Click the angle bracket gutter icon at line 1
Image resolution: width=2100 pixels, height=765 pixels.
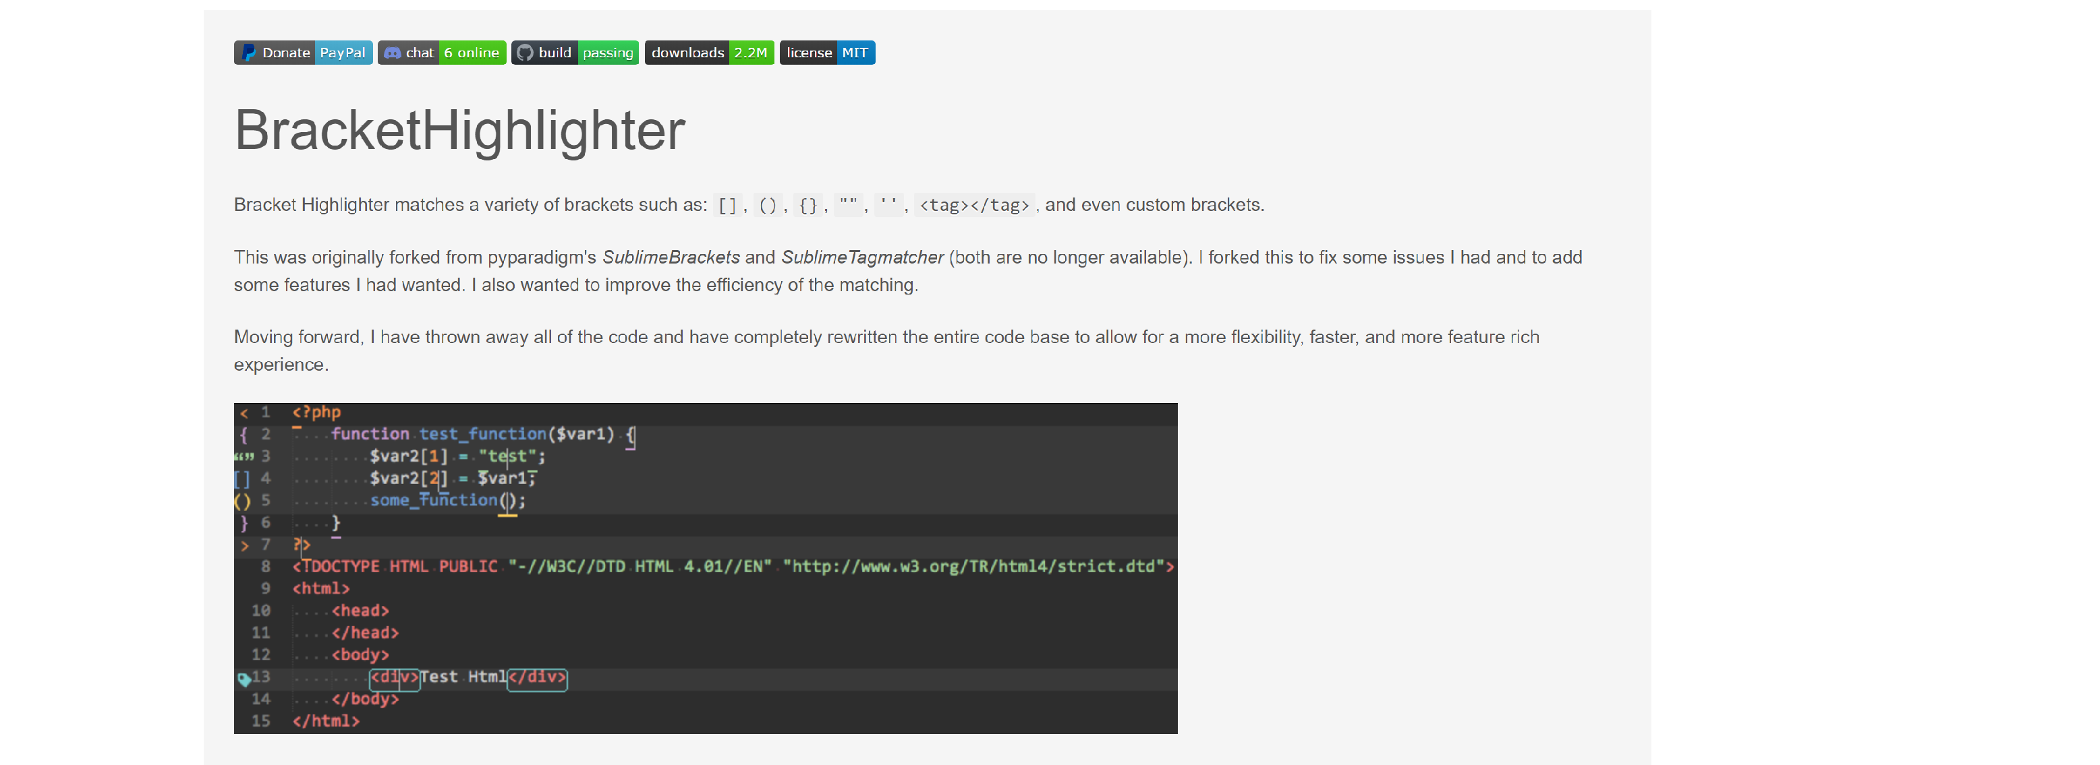(244, 413)
